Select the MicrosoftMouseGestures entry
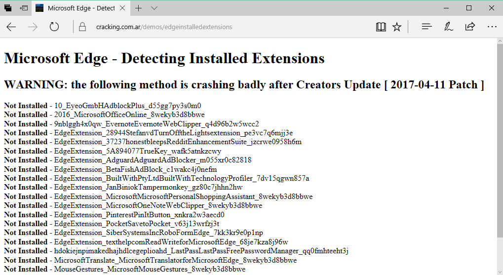The height and width of the screenshot is (275, 503). click(125, 270)
